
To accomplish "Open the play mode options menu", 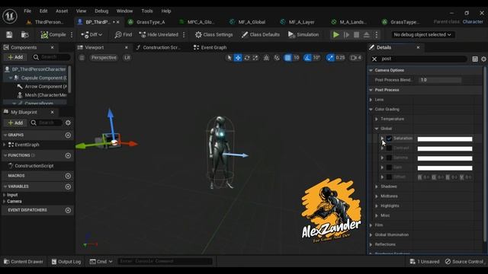I will [376, 34].
